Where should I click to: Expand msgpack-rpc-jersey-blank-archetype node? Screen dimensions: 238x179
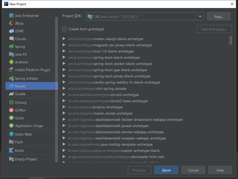64,45
